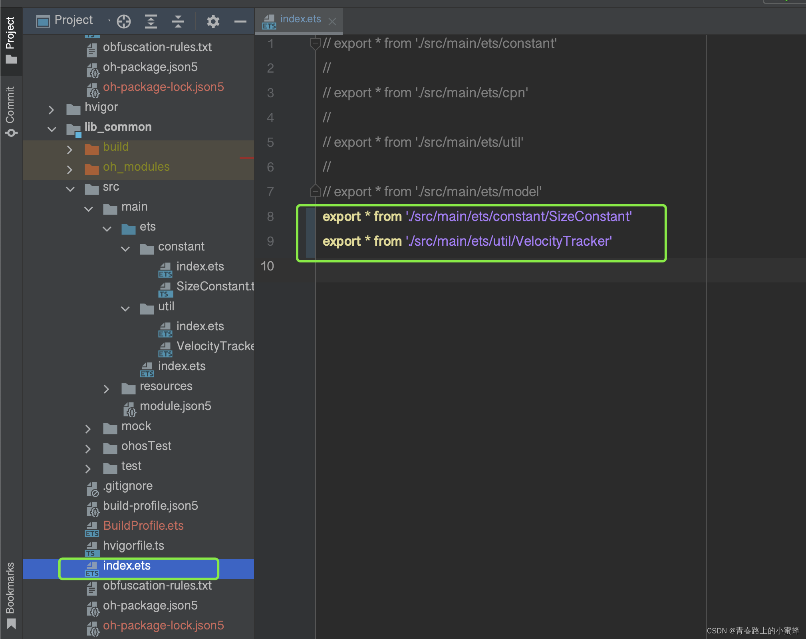
Task: Click the orange build folder icon
Action: point(92,149)
